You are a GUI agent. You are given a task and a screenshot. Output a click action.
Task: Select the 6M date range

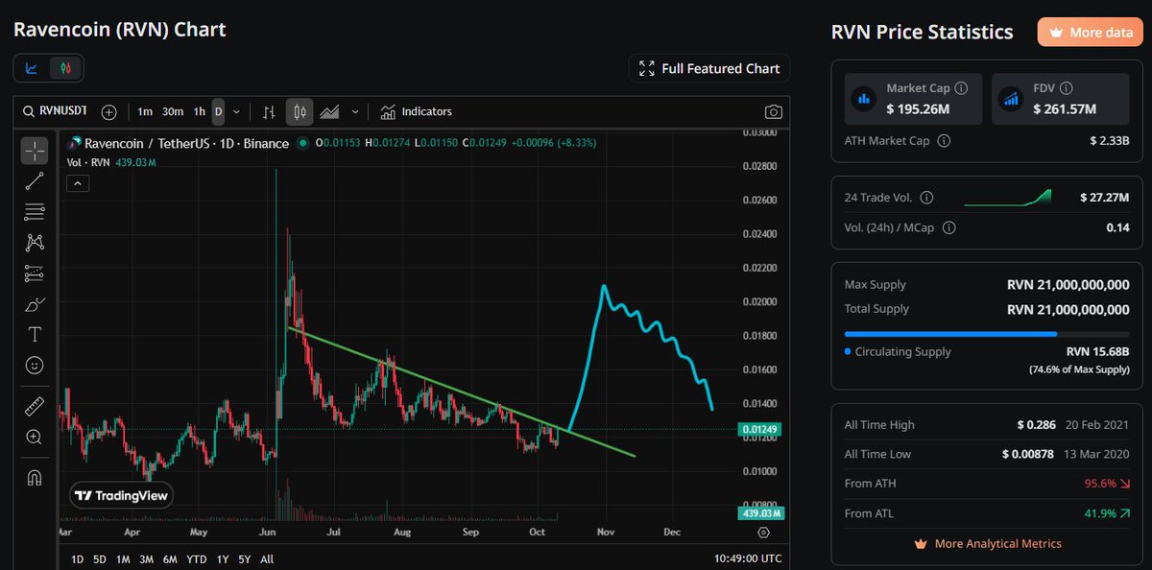tap(170, 559)
